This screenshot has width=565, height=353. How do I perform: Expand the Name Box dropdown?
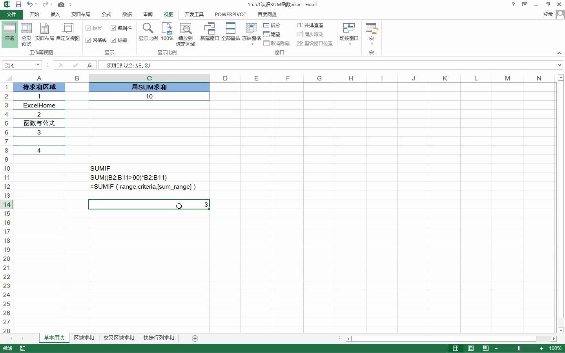38,65
